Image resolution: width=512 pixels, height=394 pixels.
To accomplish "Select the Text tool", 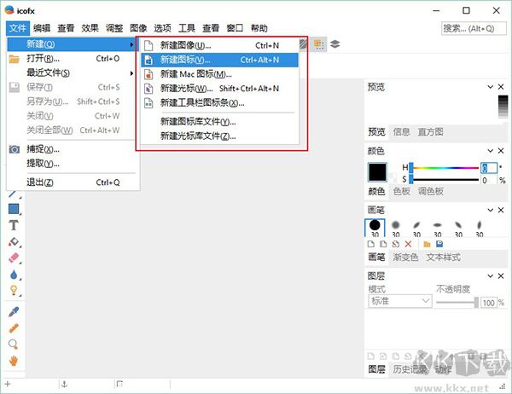I will (x=14, y=225).
